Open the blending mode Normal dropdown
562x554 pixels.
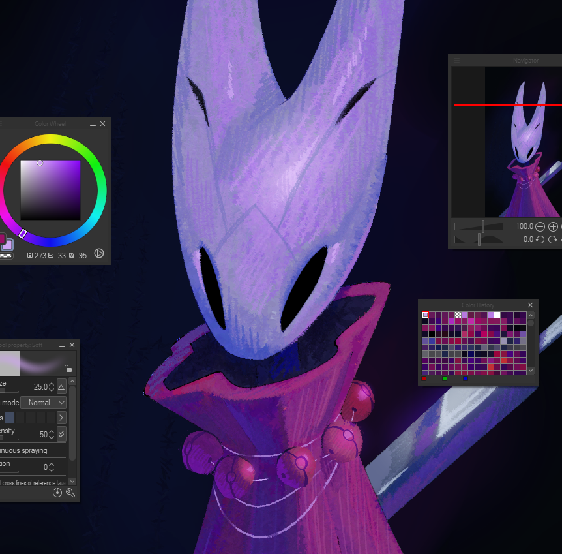click(x=44, y=403)
